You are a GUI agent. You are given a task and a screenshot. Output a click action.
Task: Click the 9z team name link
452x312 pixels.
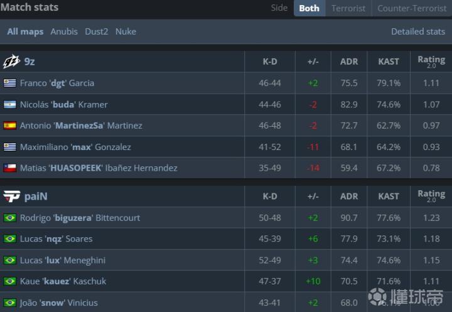(x=30, y=62)
